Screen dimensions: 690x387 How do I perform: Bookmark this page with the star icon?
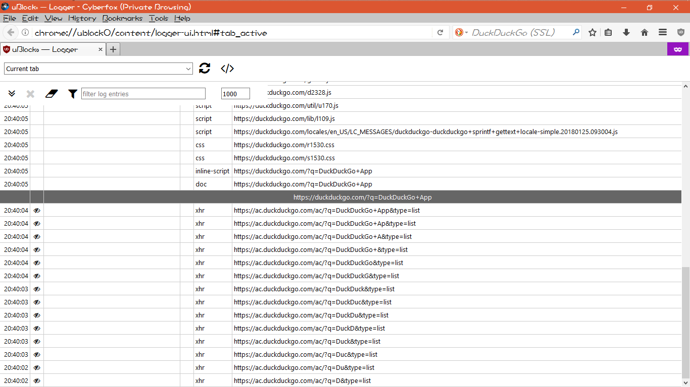(x=592, y=32)
